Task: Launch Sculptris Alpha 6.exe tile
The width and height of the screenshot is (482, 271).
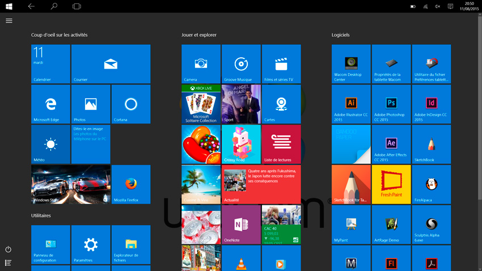Action: point(432,225)
